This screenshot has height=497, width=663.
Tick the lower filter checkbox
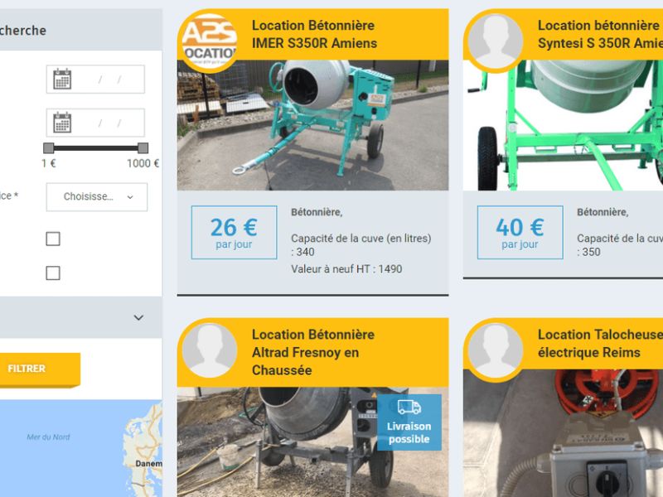coord(53,273)
